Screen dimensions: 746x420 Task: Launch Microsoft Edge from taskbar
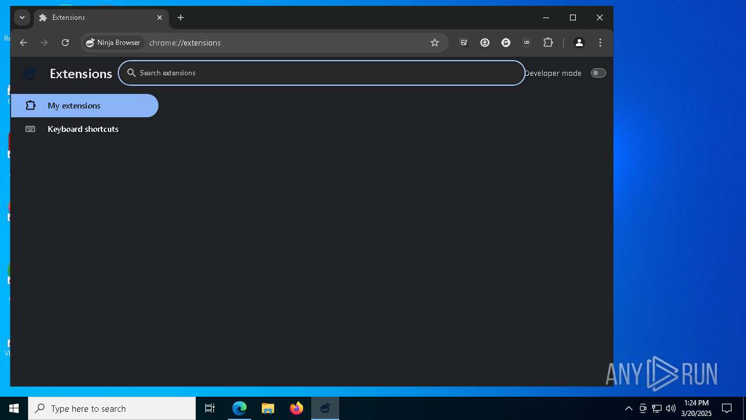click(x=240, y=408)
